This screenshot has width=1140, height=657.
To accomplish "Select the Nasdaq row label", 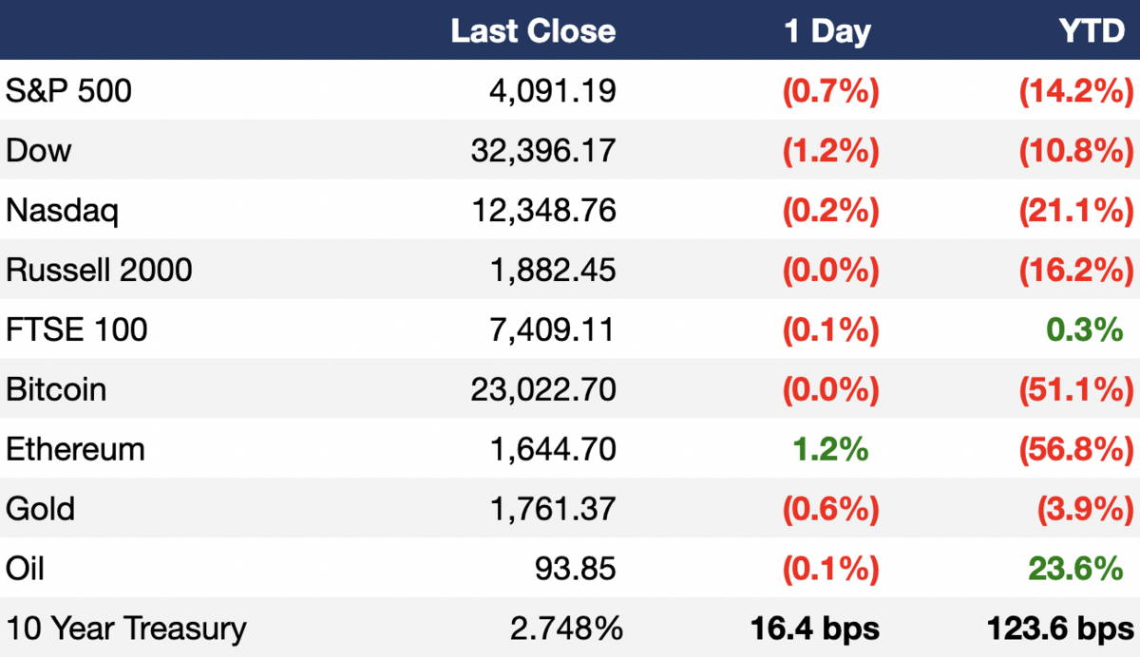I will tap(63, 211).
